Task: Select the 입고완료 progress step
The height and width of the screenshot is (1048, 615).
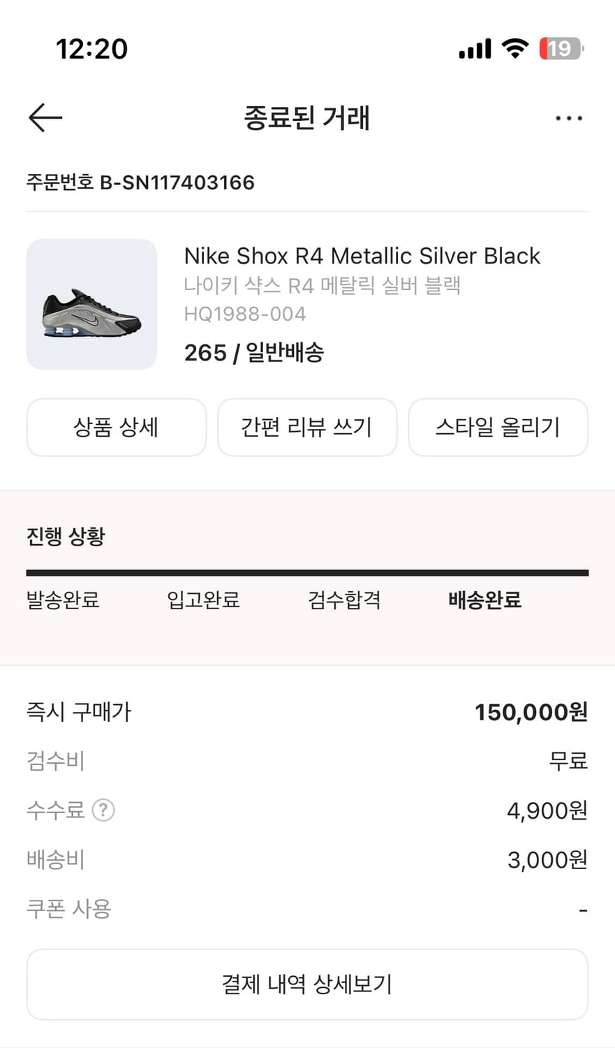Action: click(x=204, y=599)
